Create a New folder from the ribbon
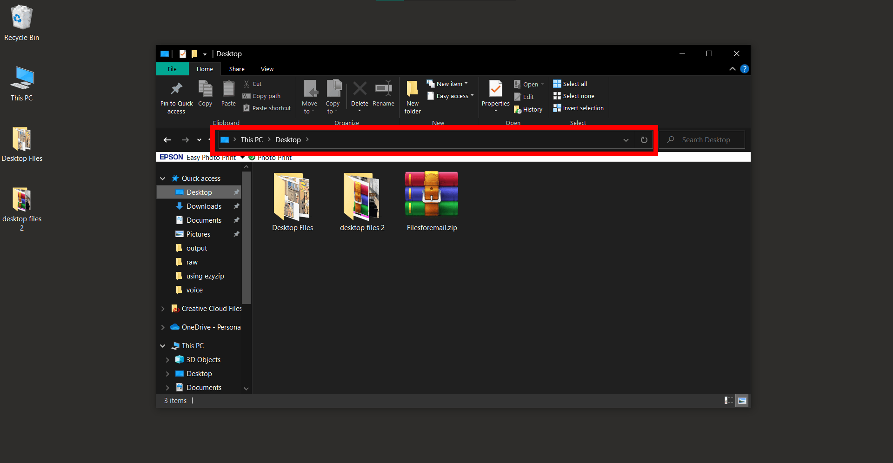The height and width of the screenshot is (463, 893). [x=412, y=95]
